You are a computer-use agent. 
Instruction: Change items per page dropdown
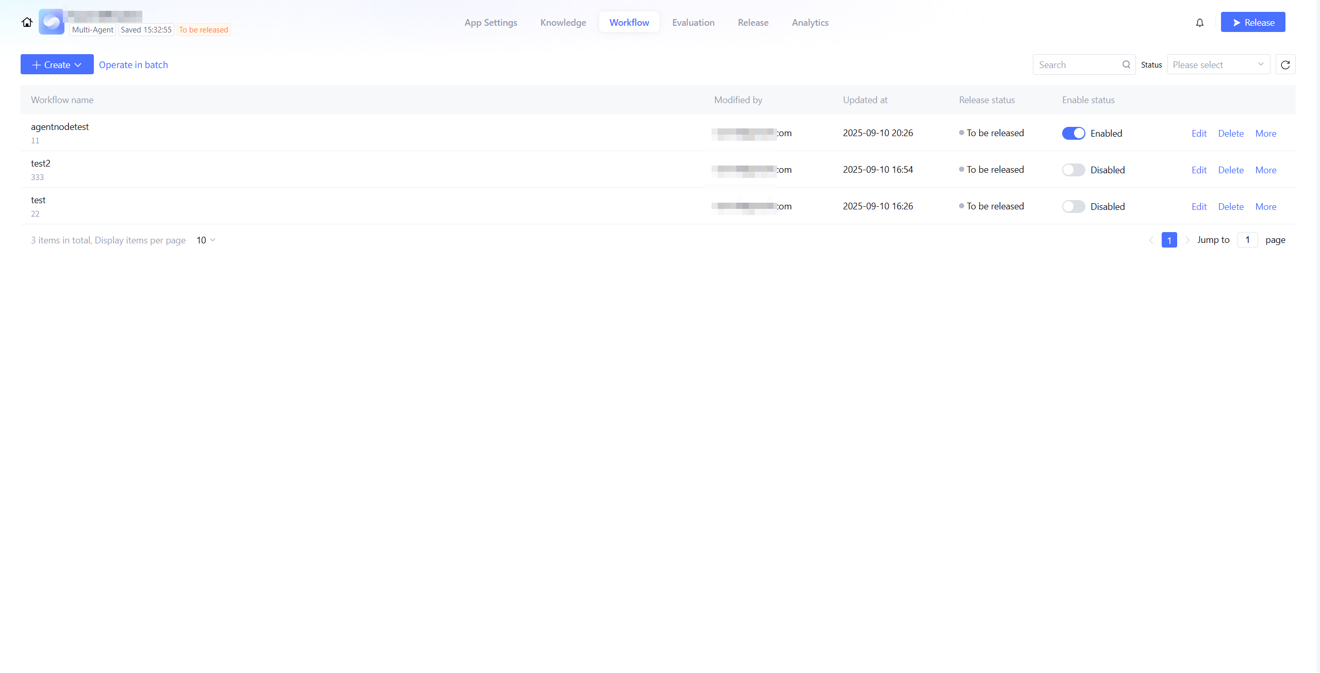pos(206,240)
